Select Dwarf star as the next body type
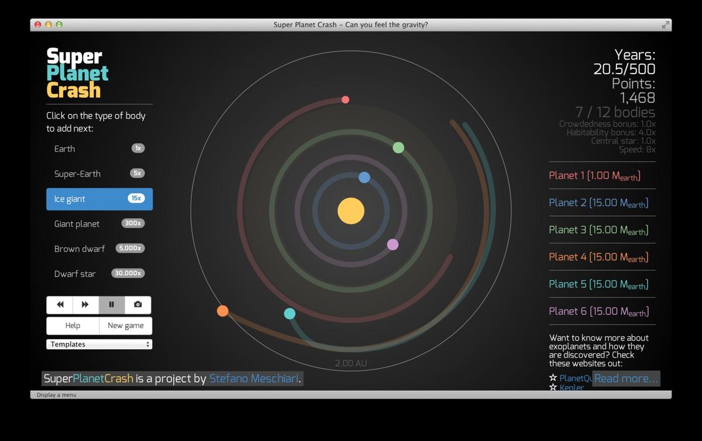The width and height of the screenshot is (702, 441). [x=99, y=273]
